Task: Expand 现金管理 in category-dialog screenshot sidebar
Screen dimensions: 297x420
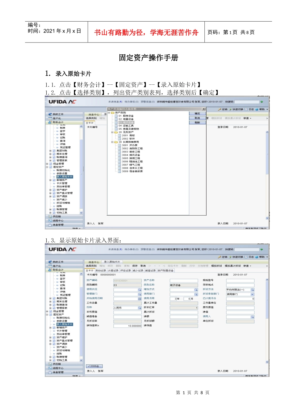Action: click(x=47, y=164)
